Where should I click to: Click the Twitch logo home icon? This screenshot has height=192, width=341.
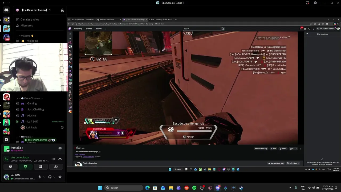click(70, 29)
